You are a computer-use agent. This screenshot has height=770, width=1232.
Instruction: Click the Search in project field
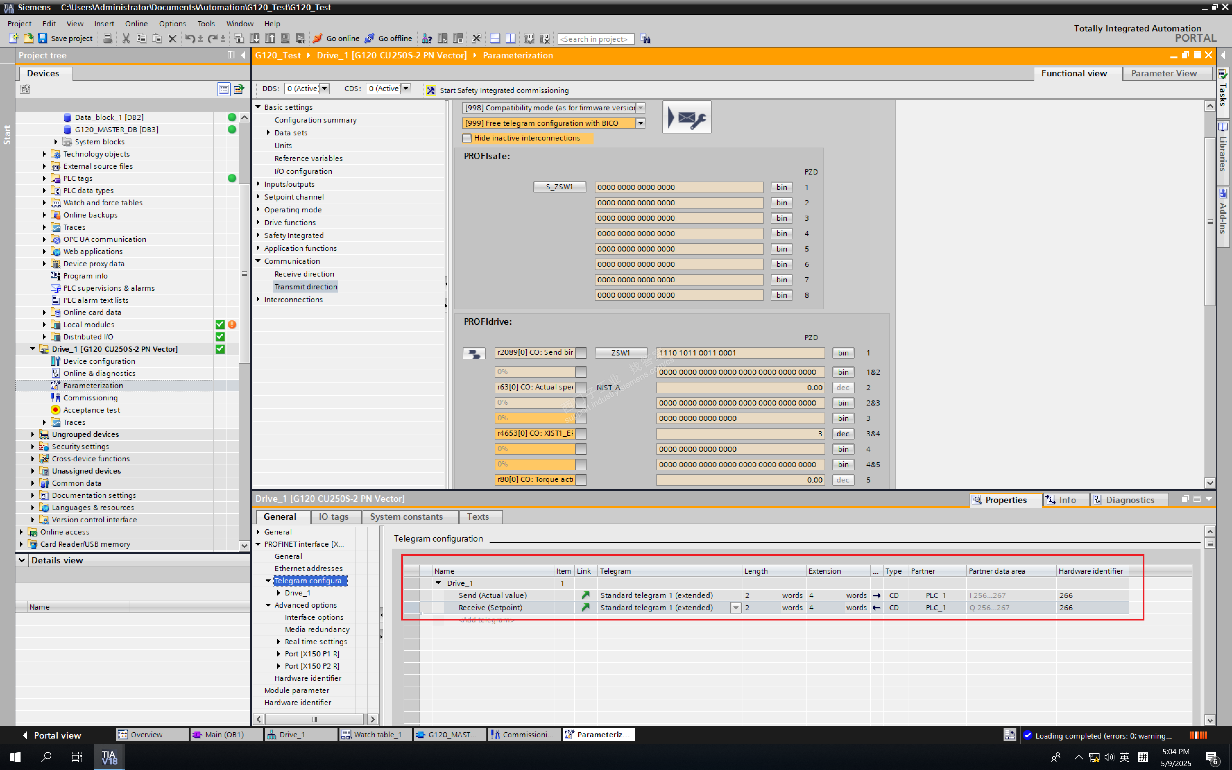(595, 39)
